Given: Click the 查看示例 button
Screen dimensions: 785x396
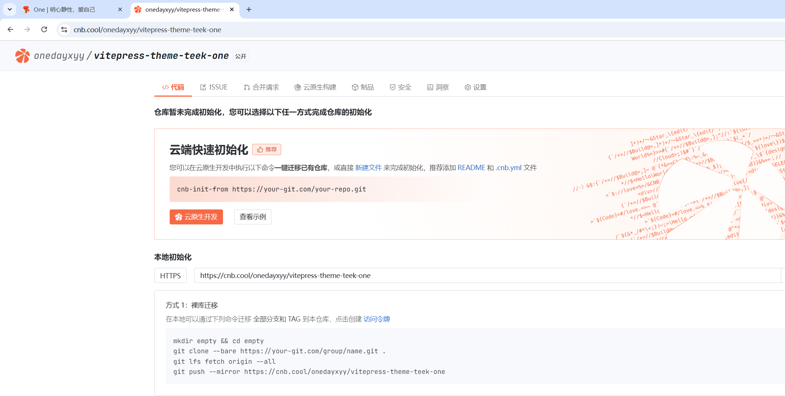Looking at the screenshot, I should [x=253, y=217].
